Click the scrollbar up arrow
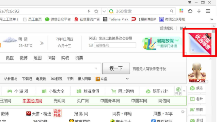This screenshot has width=217, height=122. tap(214, 26)
